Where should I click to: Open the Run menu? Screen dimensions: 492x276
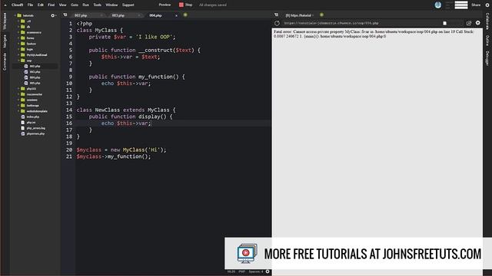[x=85, y=5]
